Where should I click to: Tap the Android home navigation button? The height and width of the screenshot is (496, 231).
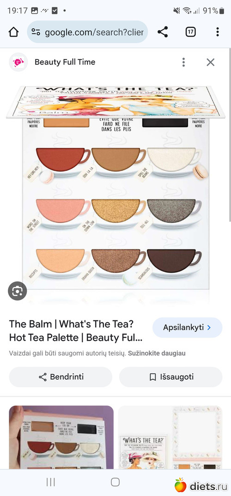115,482
